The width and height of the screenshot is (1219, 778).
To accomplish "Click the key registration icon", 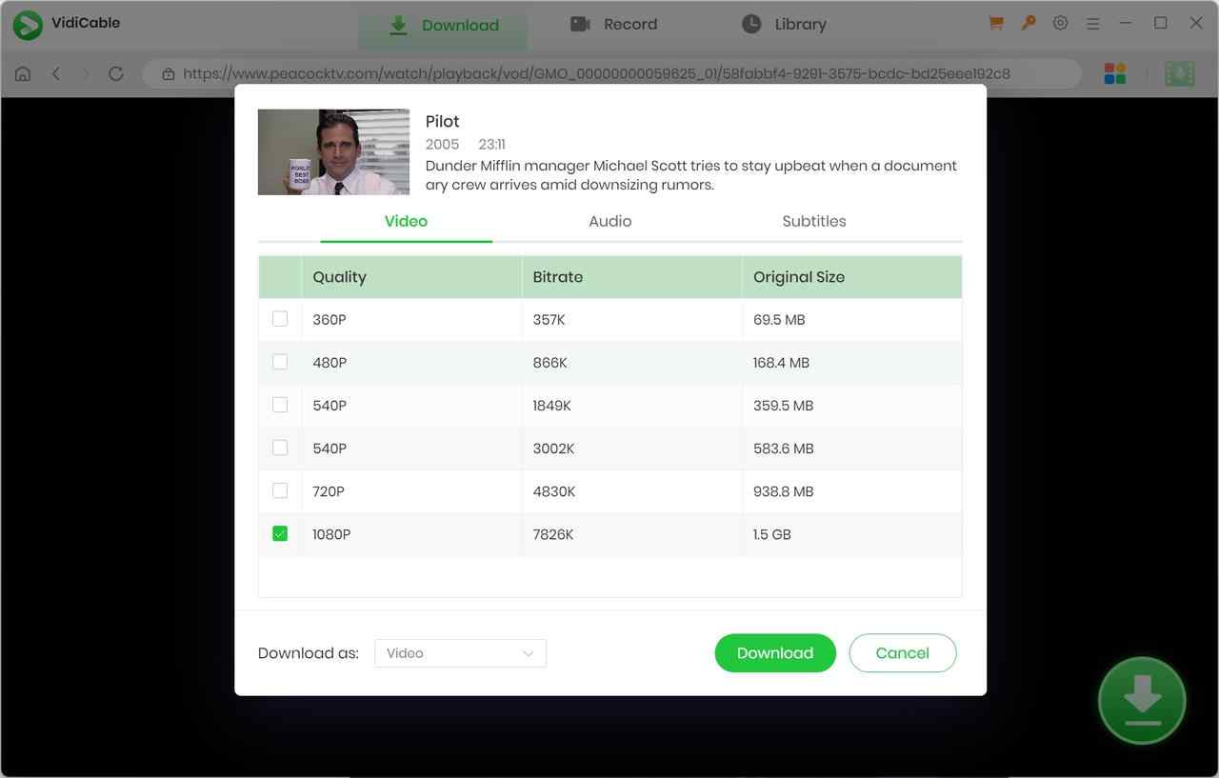I will 1029,24.
